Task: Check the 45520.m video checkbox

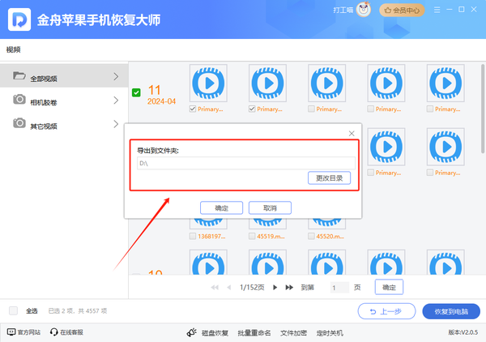Action: click(x=312, y=237)
